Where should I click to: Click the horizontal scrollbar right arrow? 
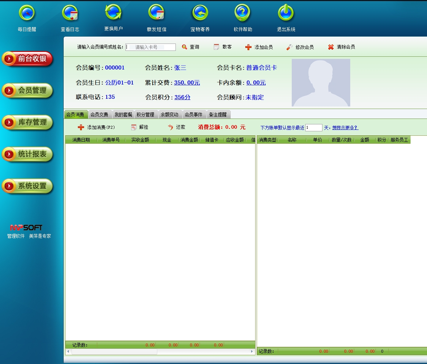pyautogui.click(x=252, y=352)
